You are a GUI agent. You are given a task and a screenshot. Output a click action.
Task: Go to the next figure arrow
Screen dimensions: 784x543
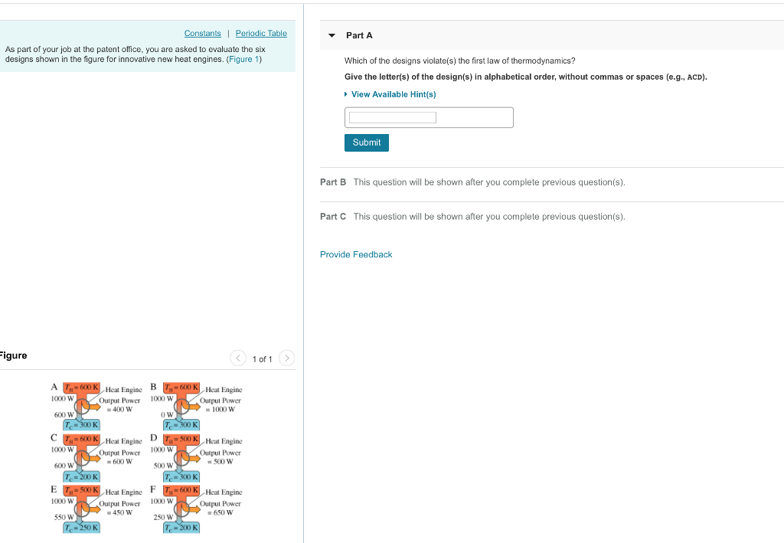286,358
